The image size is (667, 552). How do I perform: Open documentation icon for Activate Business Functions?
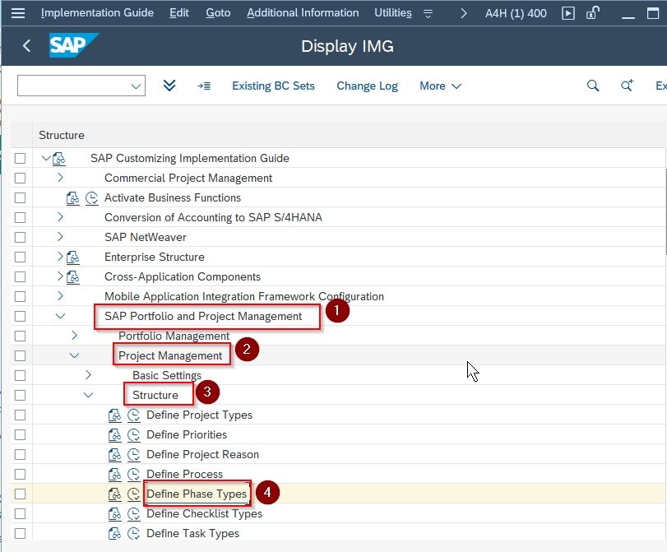click(72, 198)
